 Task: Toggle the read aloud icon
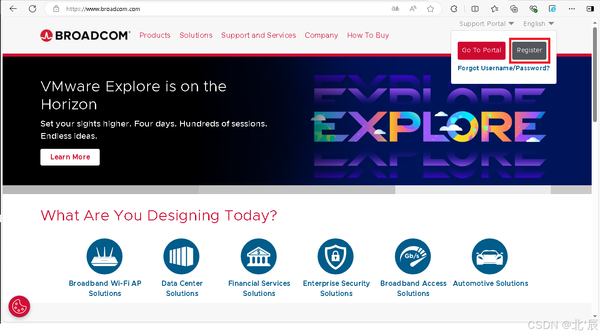point(413,9)
